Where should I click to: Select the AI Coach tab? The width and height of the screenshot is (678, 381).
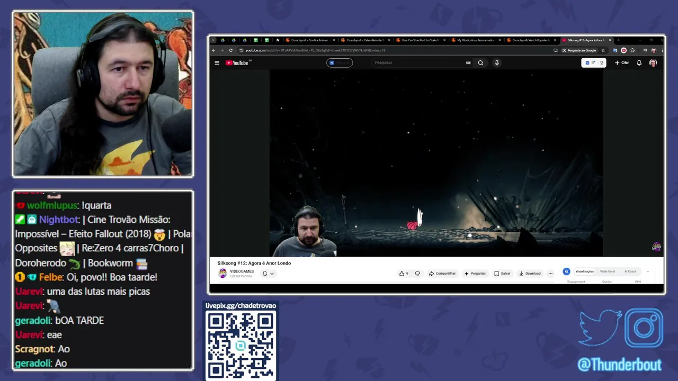tap(630, 271)
